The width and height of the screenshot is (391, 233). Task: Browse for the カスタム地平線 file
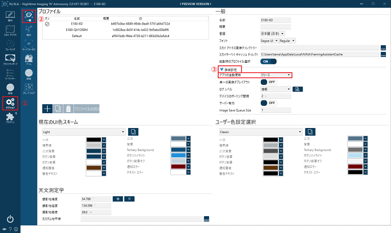(206, 219)
